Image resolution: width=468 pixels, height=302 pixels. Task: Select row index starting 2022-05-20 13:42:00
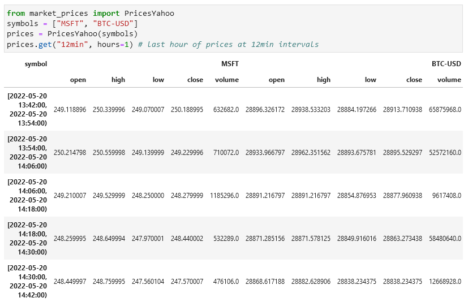pos(27,110)
